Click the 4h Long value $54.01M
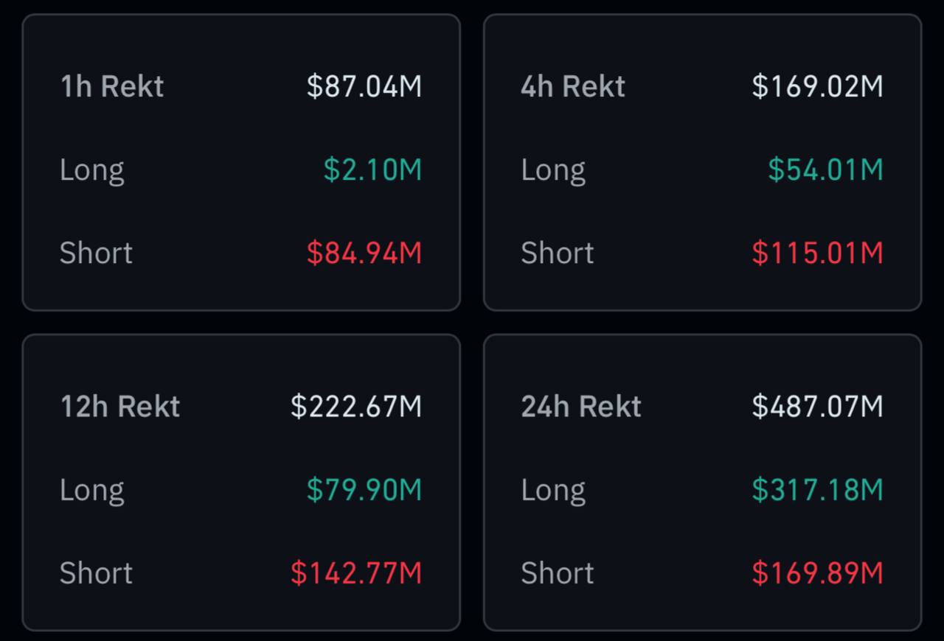The height and width of the screenshot is (641, 944). click(825, 170)
